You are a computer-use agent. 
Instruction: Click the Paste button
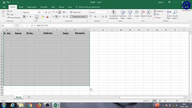3,13
